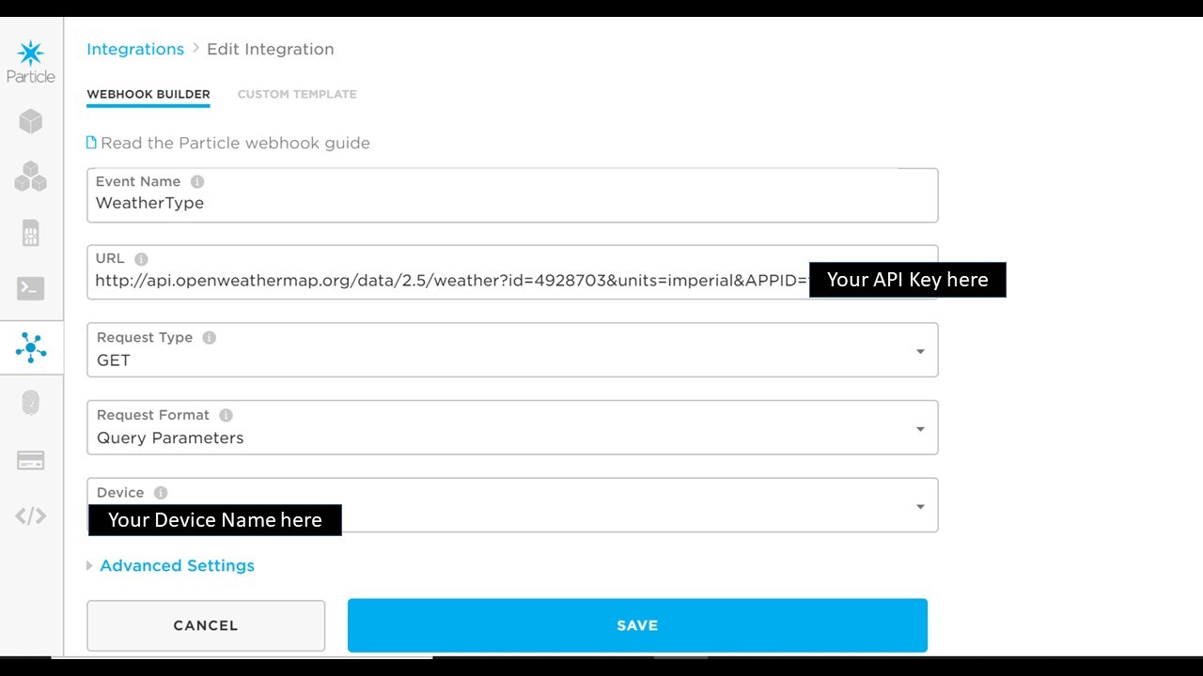Switch to Webhook Builder tab
This screenshot has width=1203, height=676.
[x=148, y=94]
